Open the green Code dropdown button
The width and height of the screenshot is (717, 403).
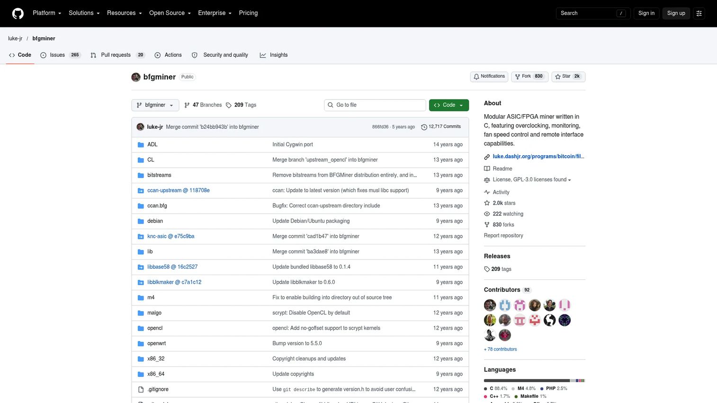click(449, 105)
